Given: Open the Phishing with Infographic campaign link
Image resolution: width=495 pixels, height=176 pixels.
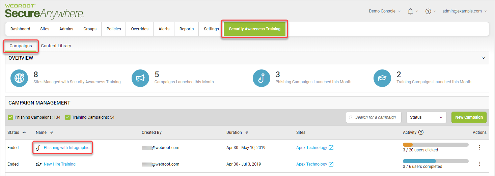Looking at the screenshot, I should click(x=66, y=148).
